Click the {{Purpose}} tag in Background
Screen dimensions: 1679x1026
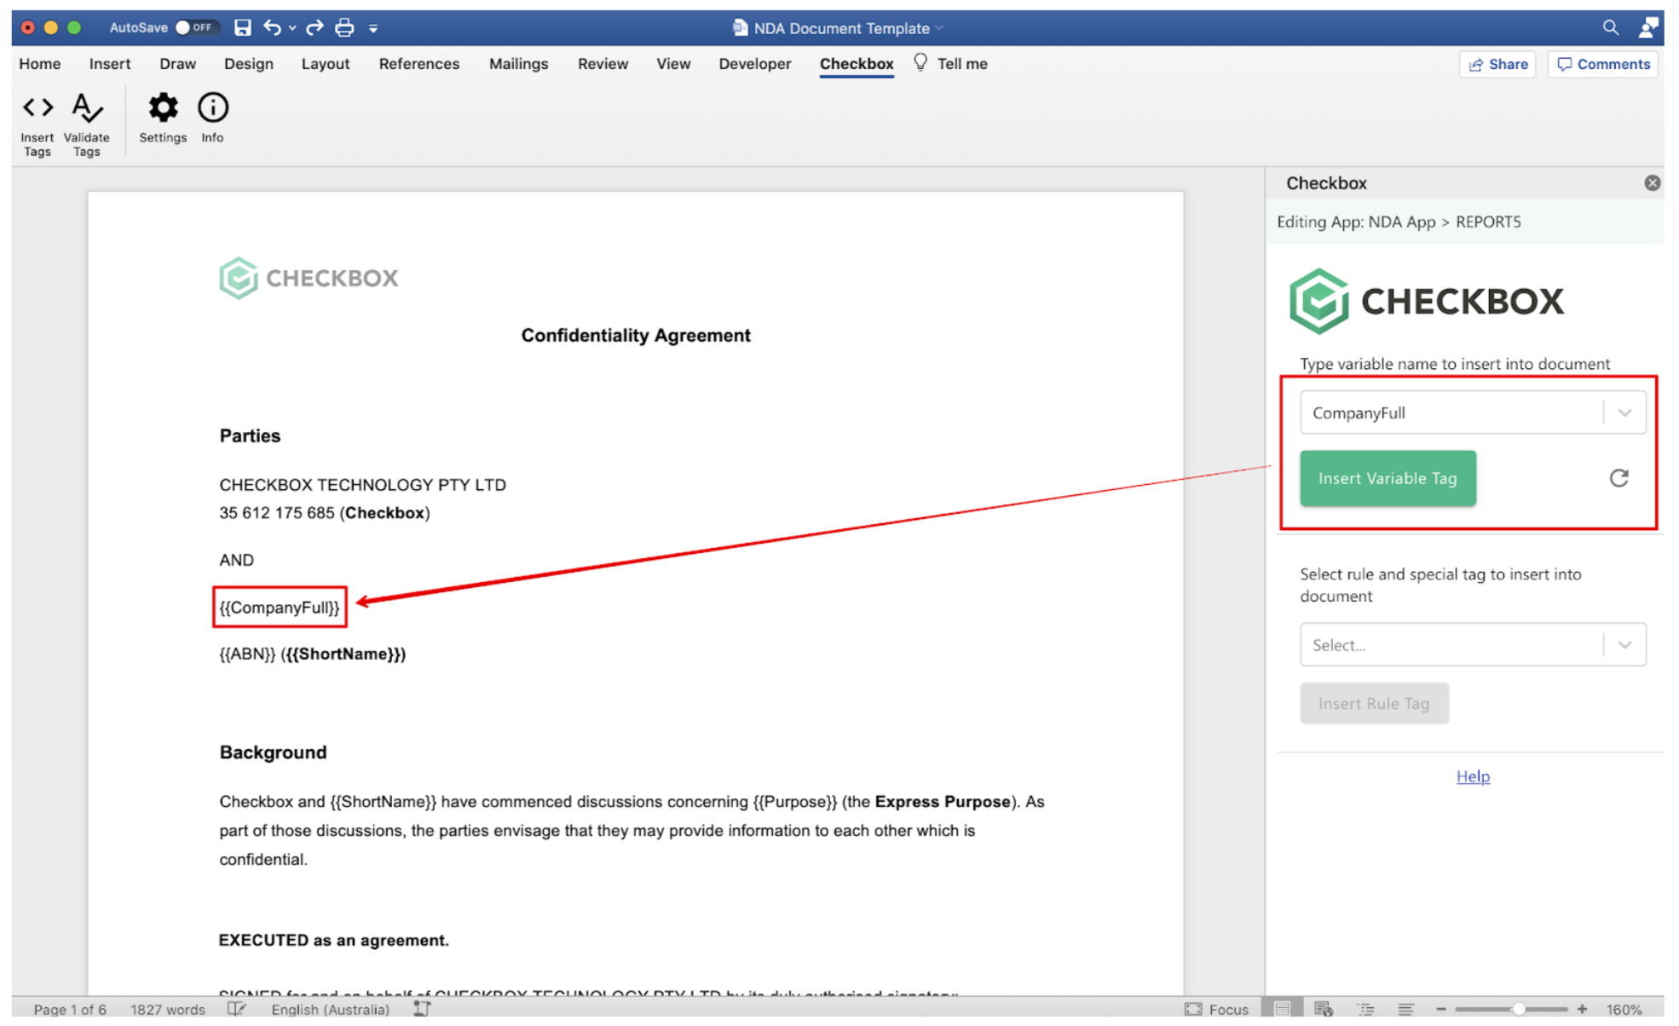795,802
